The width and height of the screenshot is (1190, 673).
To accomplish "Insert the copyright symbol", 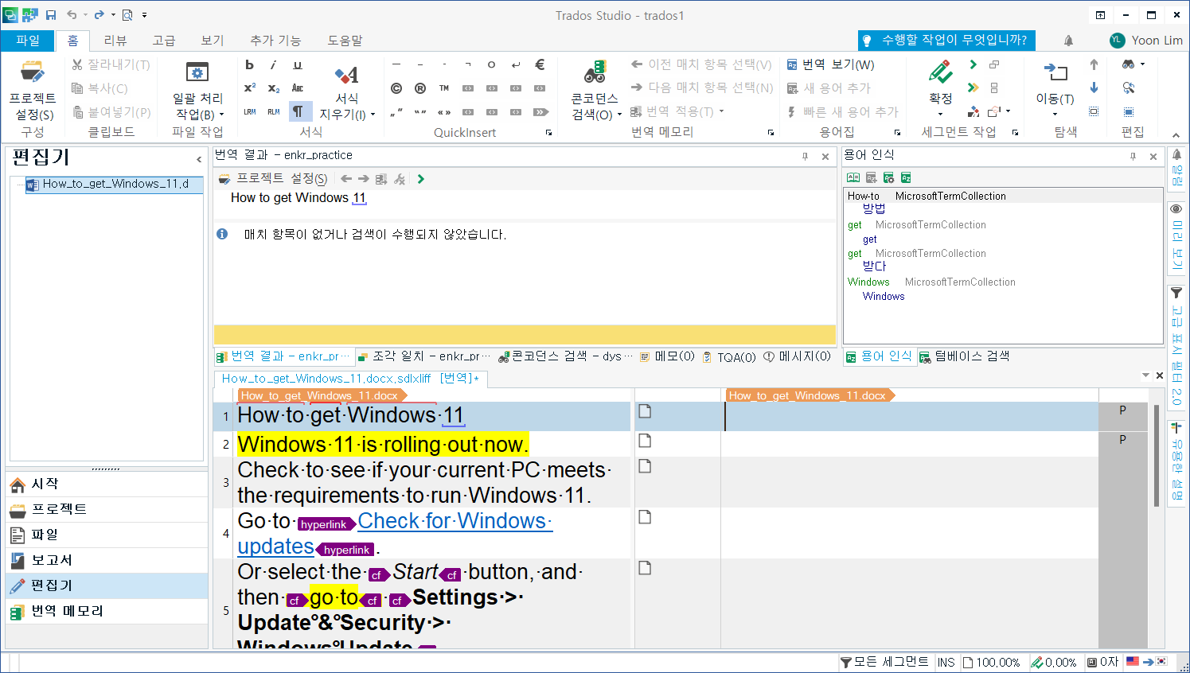I will (x=396, y=88).
